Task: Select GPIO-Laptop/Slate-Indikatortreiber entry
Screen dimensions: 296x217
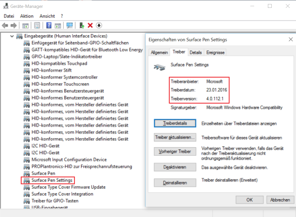Action: [x=67, y=56]
